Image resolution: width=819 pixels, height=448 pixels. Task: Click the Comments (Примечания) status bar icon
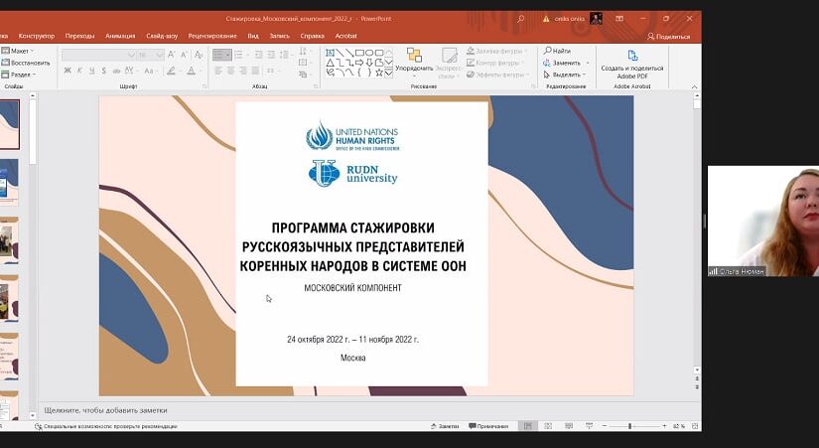(x=485, y=426)
